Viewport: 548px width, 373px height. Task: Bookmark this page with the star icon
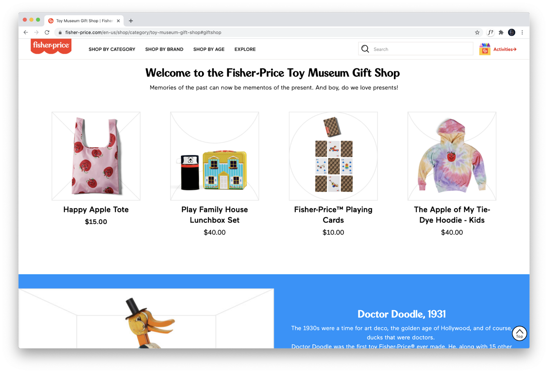[x=477, y=32]
